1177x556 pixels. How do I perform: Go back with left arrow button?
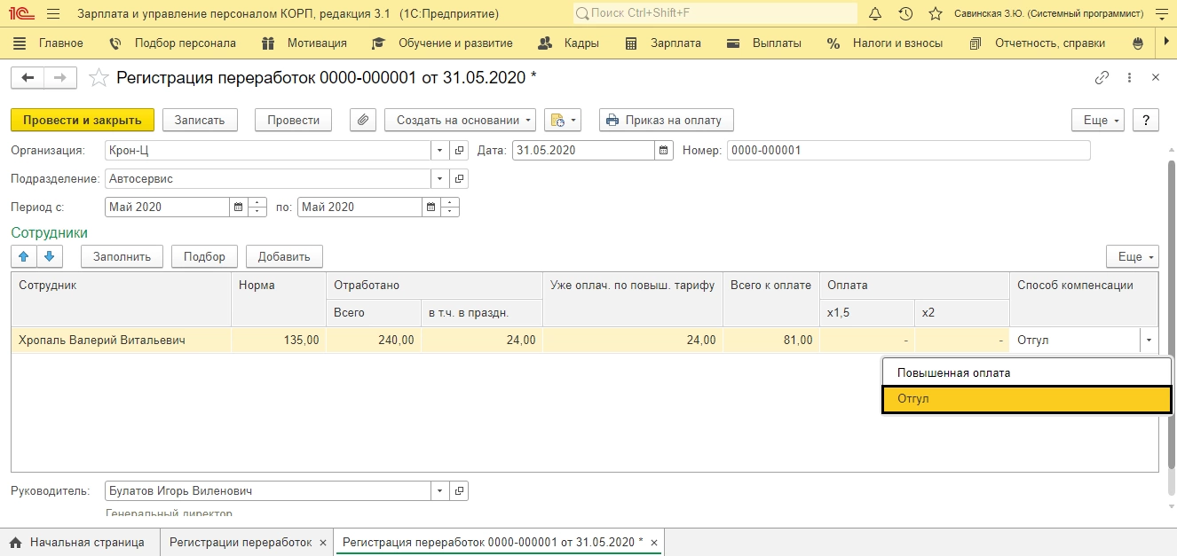pyautogui.click(x=28, y=78)
